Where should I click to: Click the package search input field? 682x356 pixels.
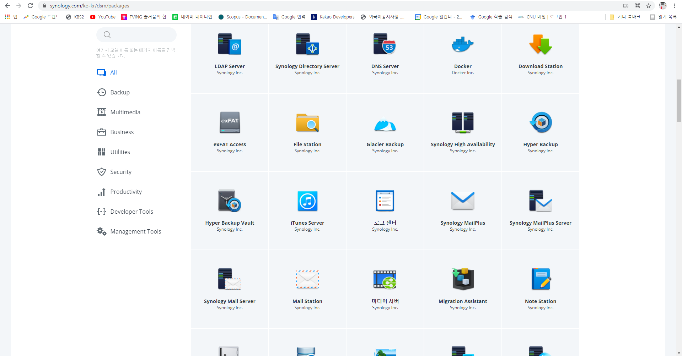[136, 35]
